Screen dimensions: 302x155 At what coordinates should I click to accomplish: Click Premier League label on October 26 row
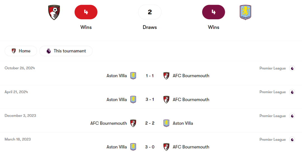[x=273, y=68]
